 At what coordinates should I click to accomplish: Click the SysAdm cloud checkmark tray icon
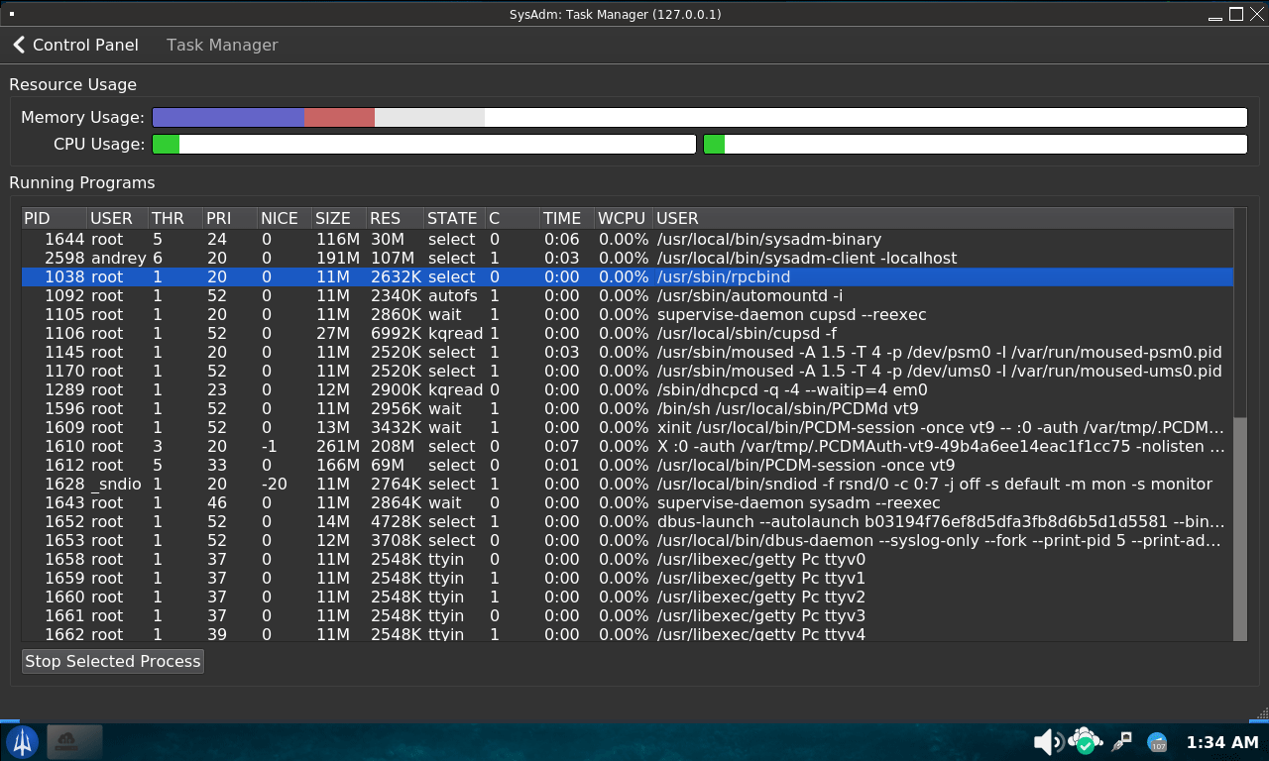(x=1086, y=741)
